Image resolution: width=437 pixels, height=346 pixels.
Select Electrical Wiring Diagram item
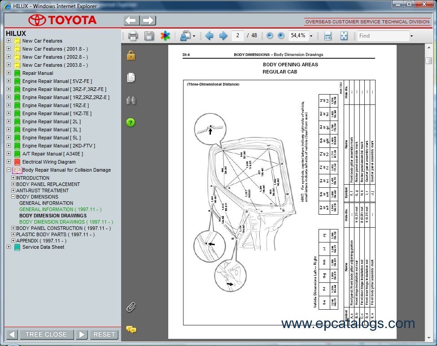[x=49, y=162]
